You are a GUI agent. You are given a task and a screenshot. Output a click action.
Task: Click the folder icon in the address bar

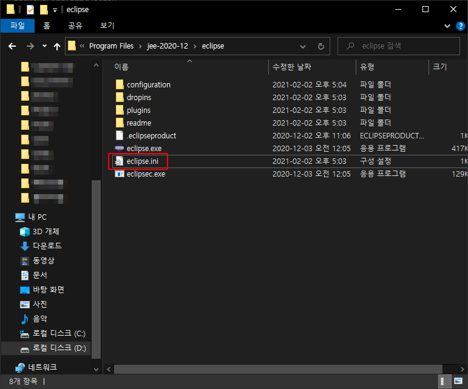[x=72, y=46]
